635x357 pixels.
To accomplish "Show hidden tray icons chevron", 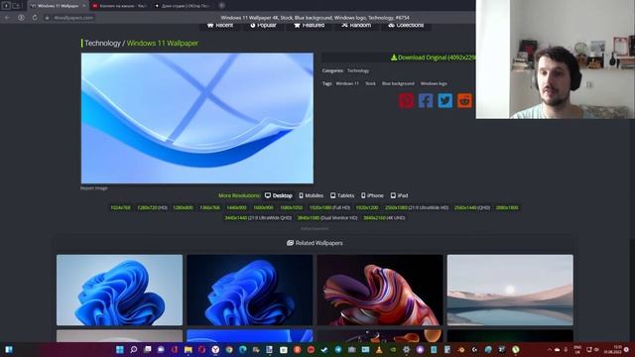I will click(x=550, y=350).
